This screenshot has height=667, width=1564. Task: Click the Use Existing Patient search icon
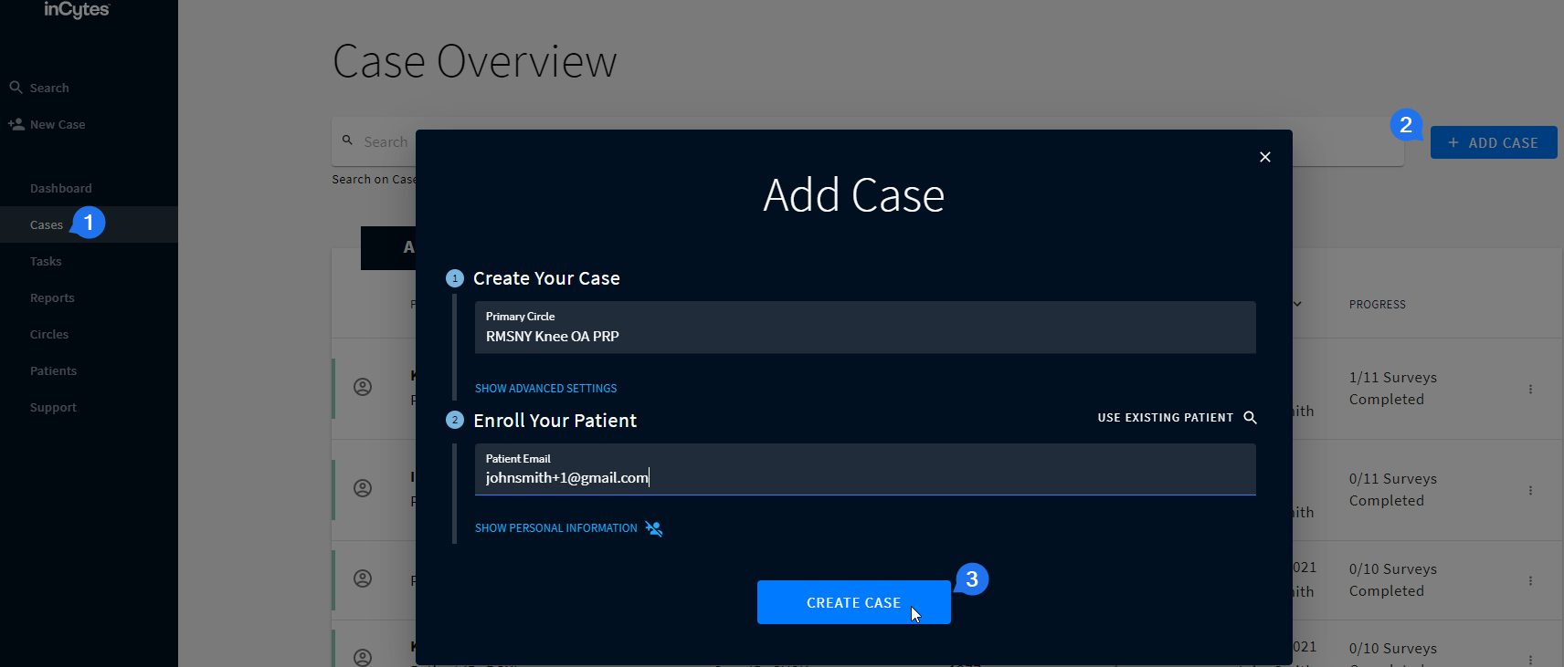tap(1251, 418)
